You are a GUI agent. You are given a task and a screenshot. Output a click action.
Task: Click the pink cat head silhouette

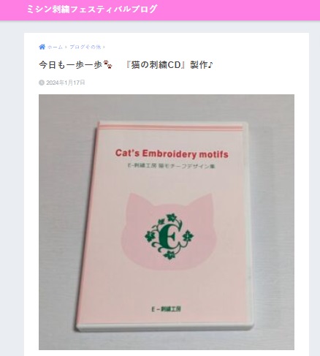pyautogui.click(x=167, y=232)
